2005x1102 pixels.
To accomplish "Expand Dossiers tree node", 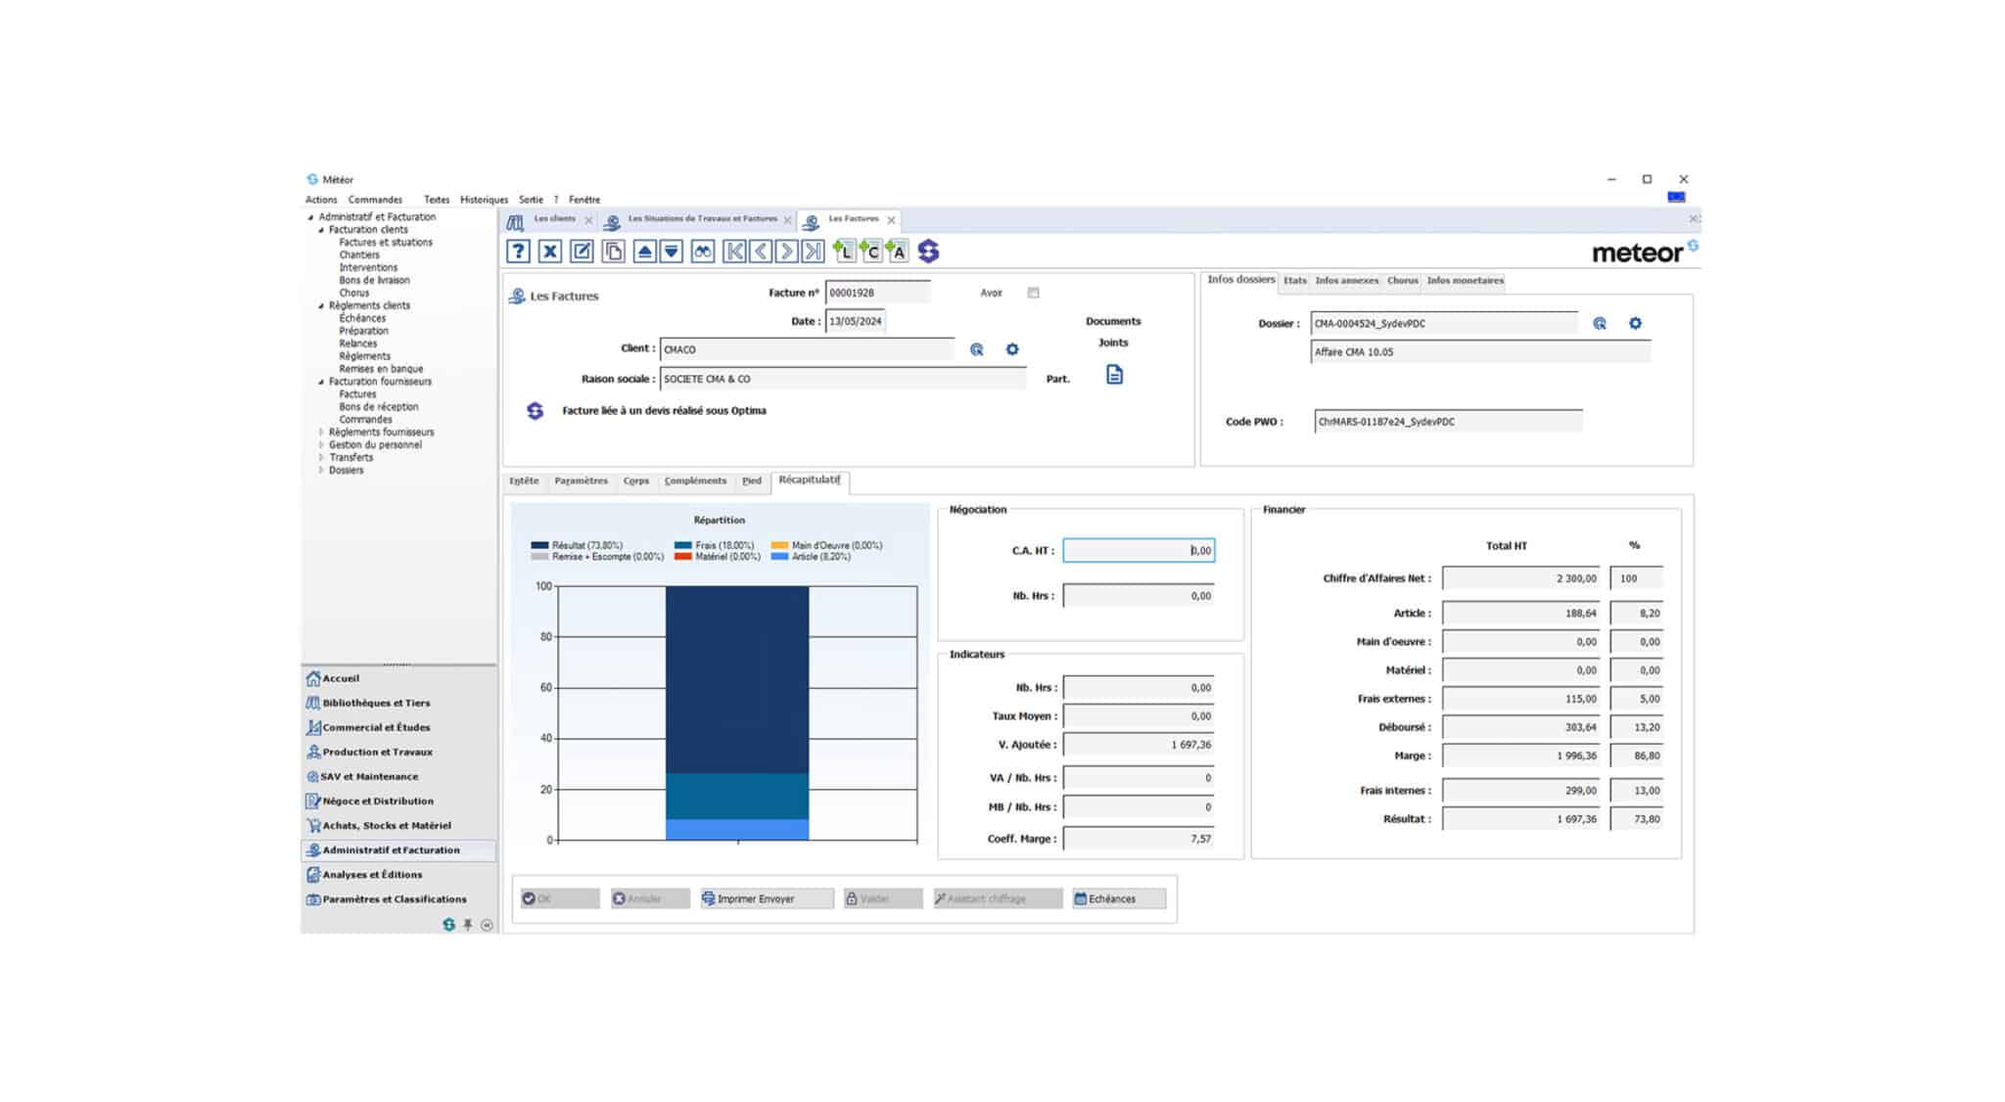I will tap(321, 470).
